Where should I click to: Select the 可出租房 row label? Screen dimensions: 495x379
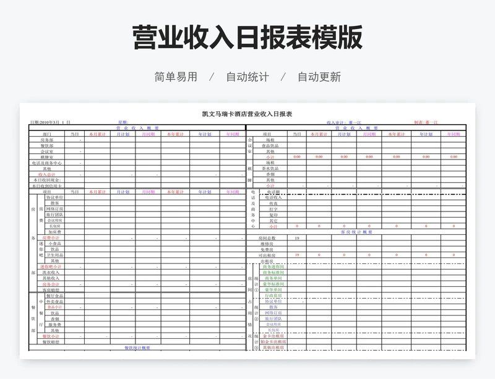pyautogui.click(x=267, y=255)
